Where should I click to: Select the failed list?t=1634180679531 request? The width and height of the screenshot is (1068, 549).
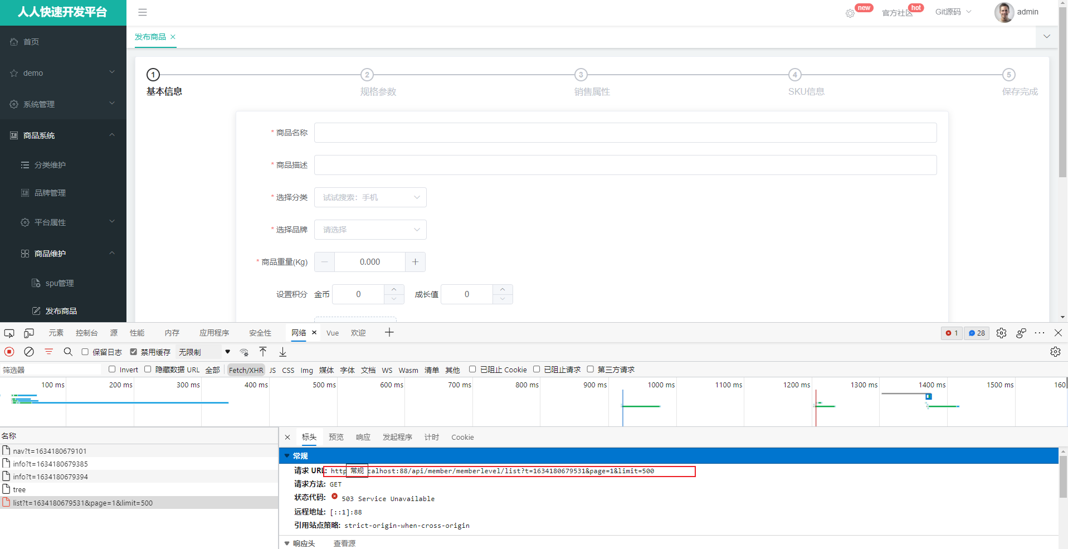[x=139, y=503]
